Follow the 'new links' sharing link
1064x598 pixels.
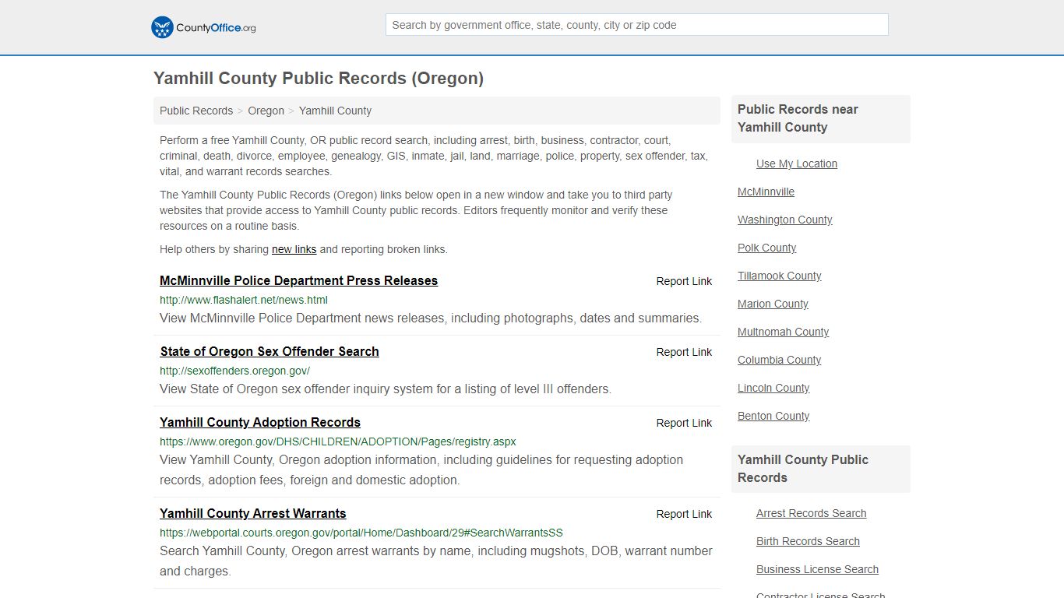(294, 249)
